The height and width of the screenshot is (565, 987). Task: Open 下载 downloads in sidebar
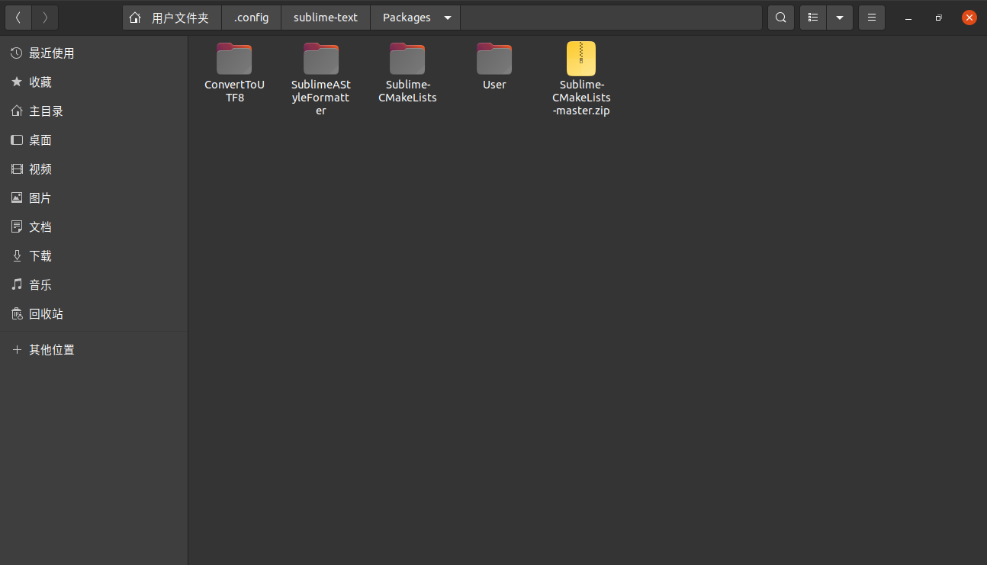point(94,256)
